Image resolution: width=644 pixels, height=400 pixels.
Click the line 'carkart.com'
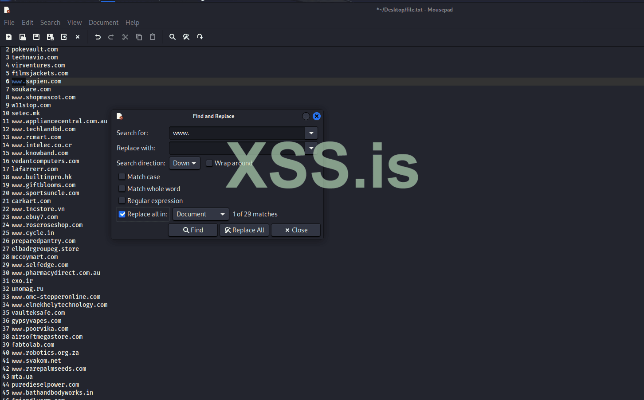click(31, 201)
